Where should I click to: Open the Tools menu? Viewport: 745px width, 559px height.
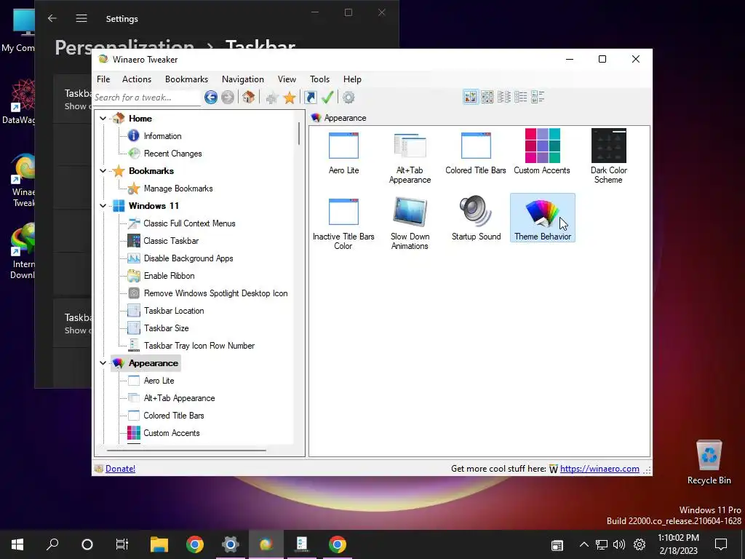(x=320, y=79)
